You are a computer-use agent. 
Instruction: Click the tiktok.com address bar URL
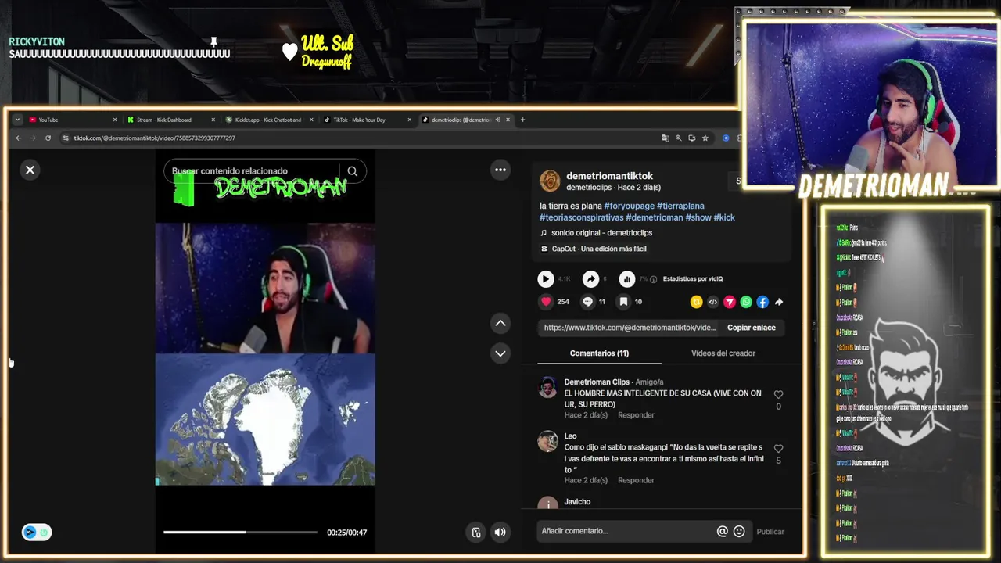[x=155, y=138]
